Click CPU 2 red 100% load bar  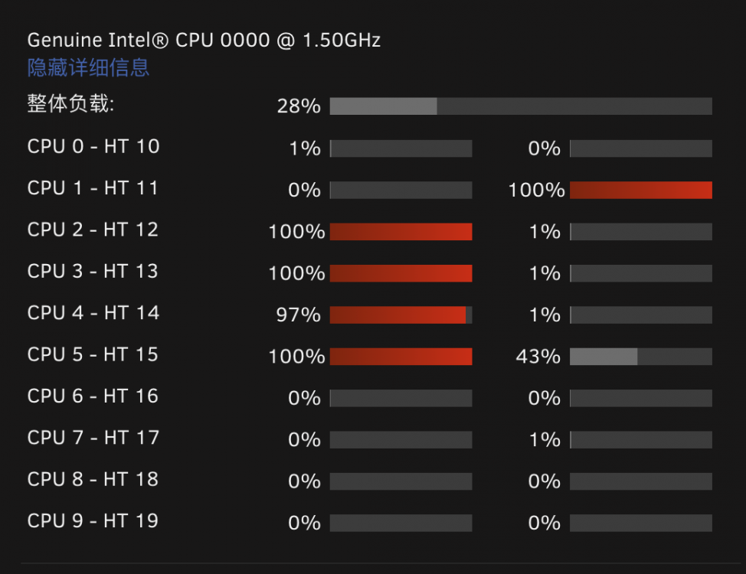401,232
